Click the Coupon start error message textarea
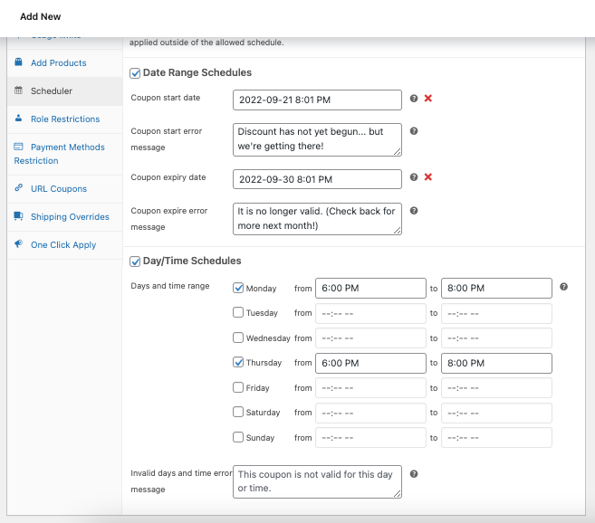Screen dimensions: 595x523 click(317, 139)
